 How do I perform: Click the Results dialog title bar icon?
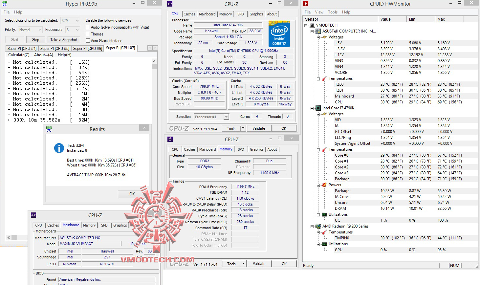pyautogui.click(x=49, y=129)
